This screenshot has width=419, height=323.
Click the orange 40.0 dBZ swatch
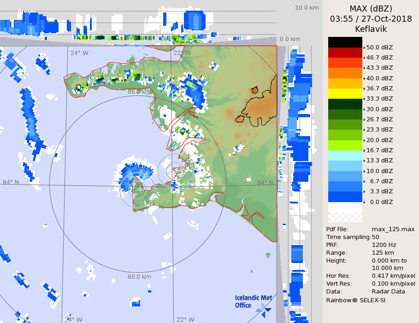point(345,73)
